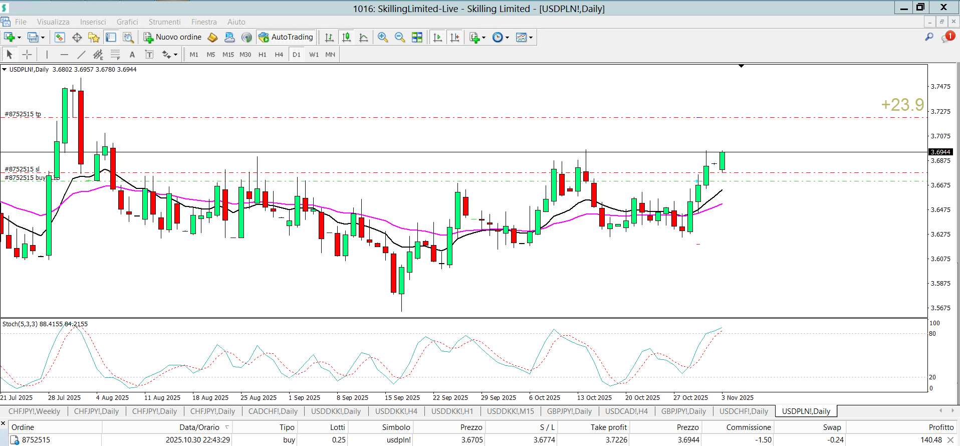Tile chart windows with the grid icon
The image size is (960, 446).
coord(417,37)
